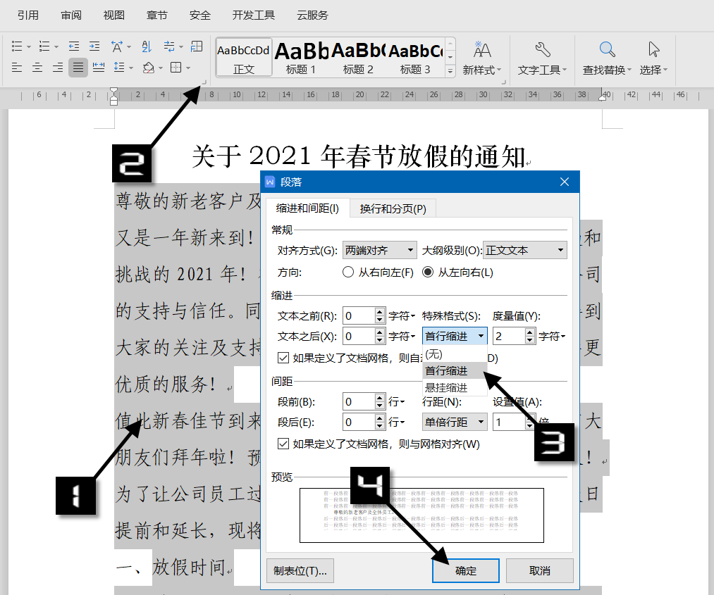The image size is (714, 595).
Task: Click the 文本之后 indent input field
Action: [359, 336]
